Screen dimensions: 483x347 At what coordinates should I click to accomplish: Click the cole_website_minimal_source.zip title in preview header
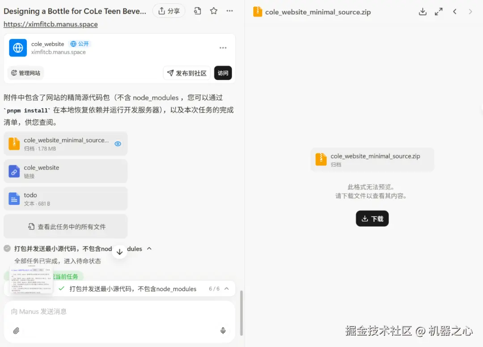coord(318,12)
